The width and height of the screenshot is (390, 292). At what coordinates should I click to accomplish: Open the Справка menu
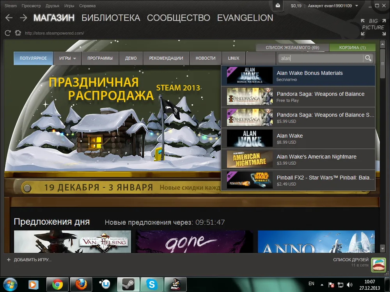(87, 6)
